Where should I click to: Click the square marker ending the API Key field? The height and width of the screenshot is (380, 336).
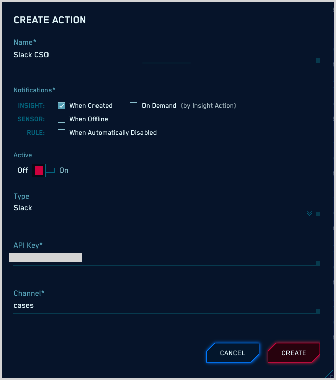pyautogui.click(x=318, y=263)
